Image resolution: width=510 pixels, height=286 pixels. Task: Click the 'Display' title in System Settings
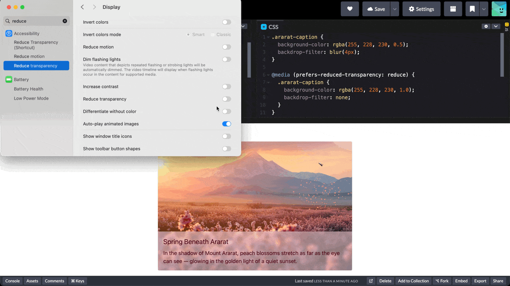111,7
